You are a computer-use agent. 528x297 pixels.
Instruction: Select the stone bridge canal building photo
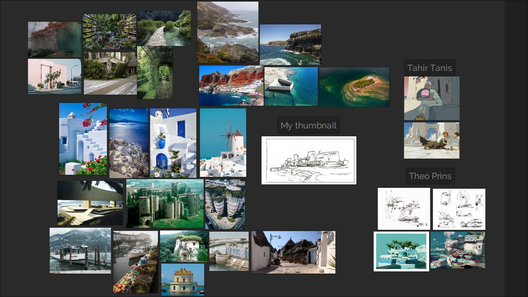tap(229, 251)
